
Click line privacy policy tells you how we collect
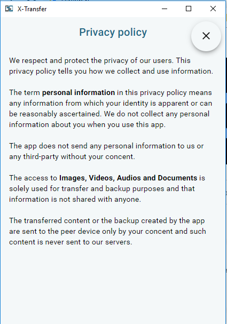(x=111, y=72)
